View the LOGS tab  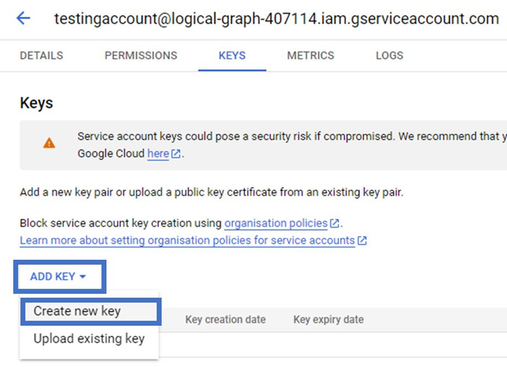point(389,55)
